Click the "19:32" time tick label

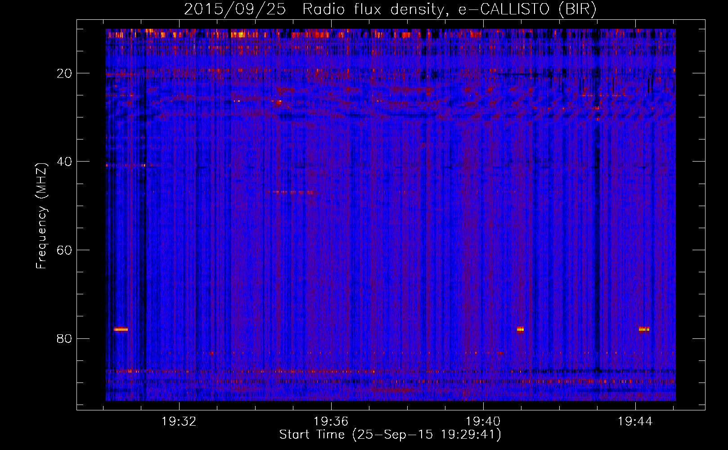point(179,422)
